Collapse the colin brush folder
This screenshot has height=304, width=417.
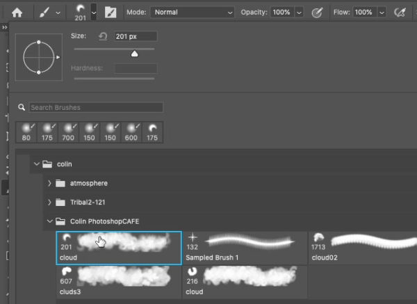(x=37, y=164)
